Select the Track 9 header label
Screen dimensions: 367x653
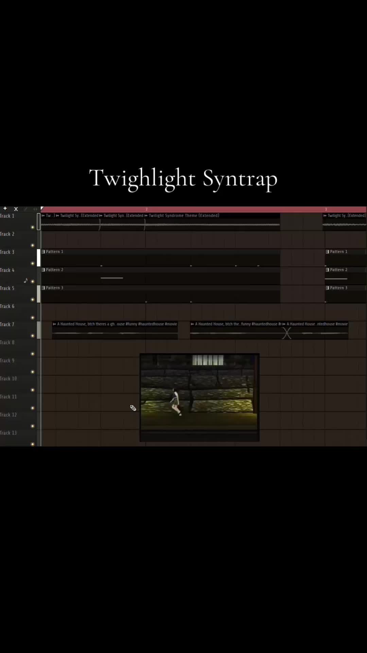(7, 361)
